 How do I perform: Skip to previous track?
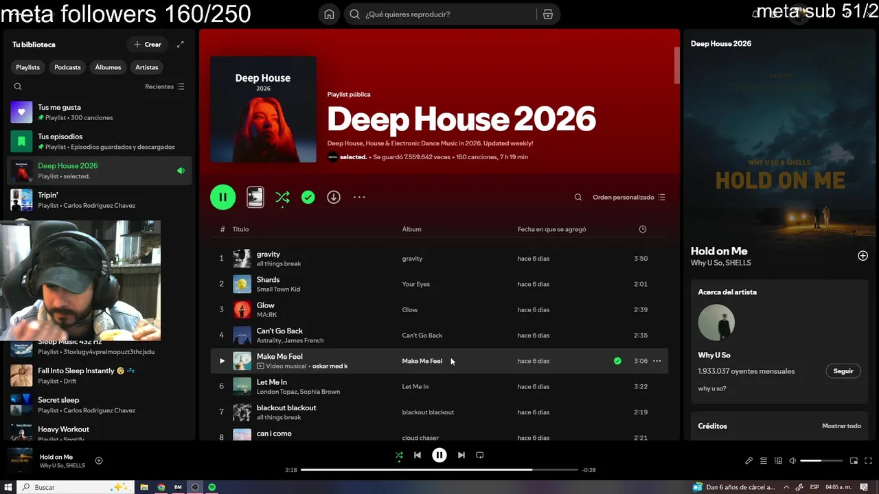point(417,455)
